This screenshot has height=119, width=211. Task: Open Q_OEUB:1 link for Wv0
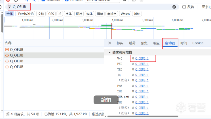(x=142, y=58)
